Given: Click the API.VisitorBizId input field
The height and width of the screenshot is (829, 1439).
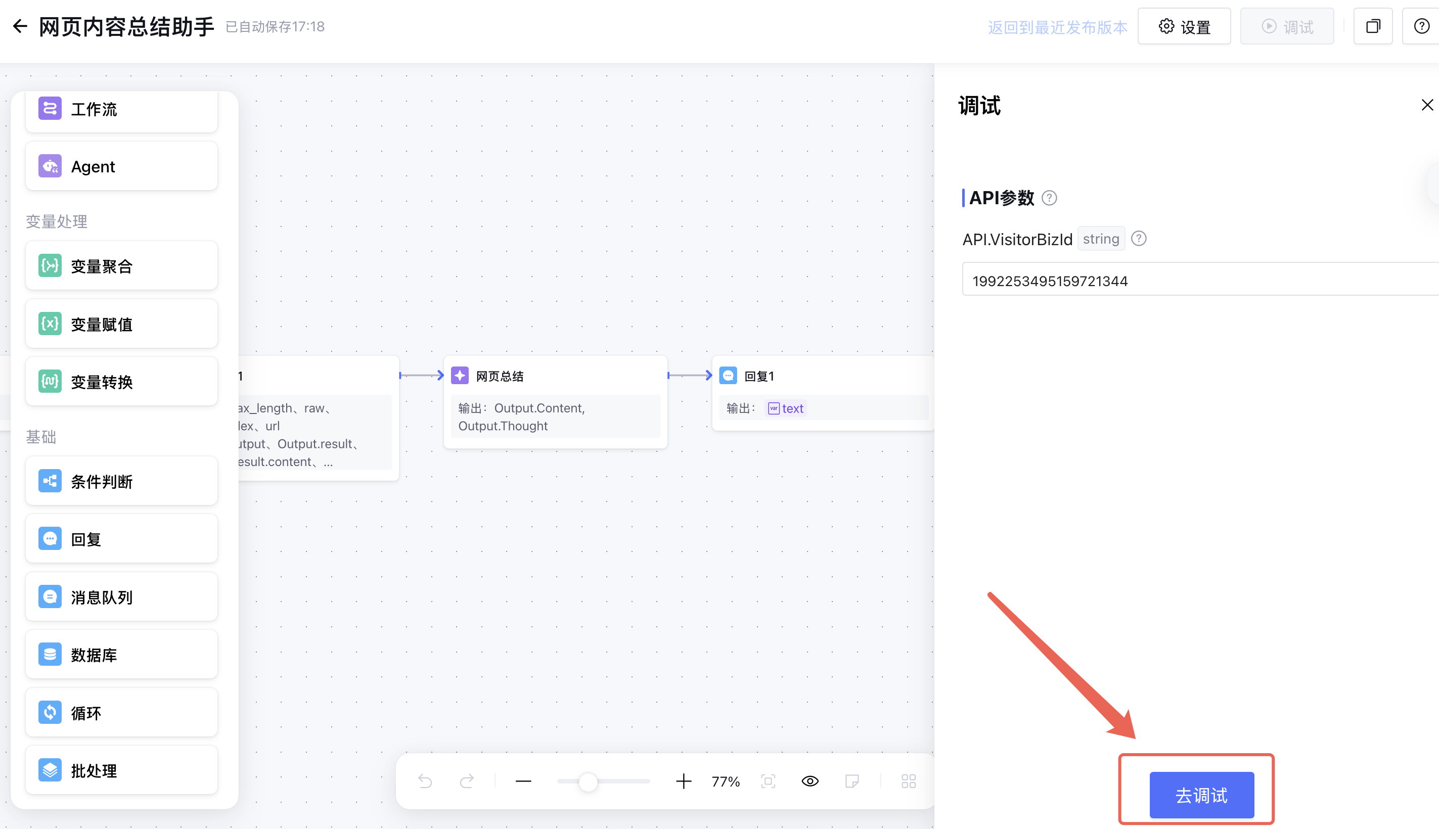Looking at the screenshot, I should click(1196, 281).
